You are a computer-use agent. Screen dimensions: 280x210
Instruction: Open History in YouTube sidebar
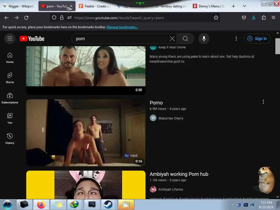coord(10,139)
